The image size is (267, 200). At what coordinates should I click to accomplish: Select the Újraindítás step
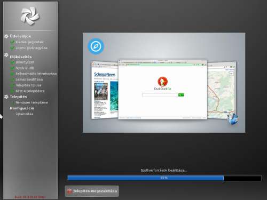pyautogui.click(x=25, y=114)
